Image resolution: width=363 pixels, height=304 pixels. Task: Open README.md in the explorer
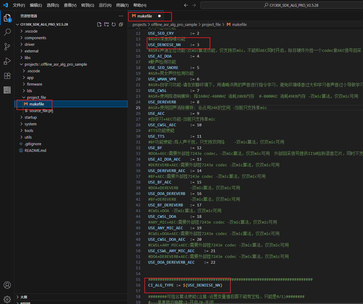coord(35,150)
